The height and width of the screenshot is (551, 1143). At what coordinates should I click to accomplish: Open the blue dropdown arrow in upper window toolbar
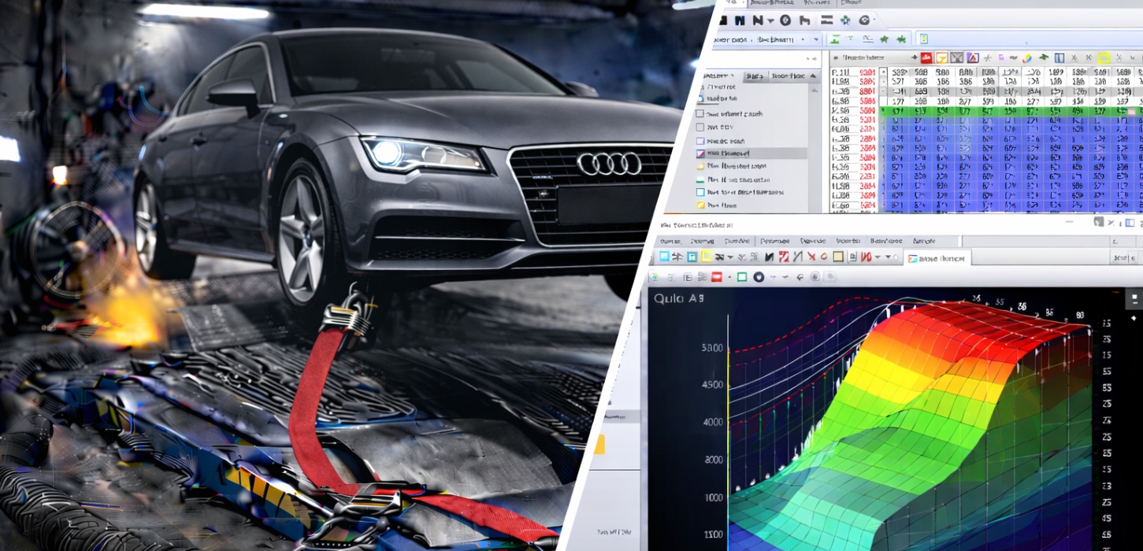pos(816,39)
